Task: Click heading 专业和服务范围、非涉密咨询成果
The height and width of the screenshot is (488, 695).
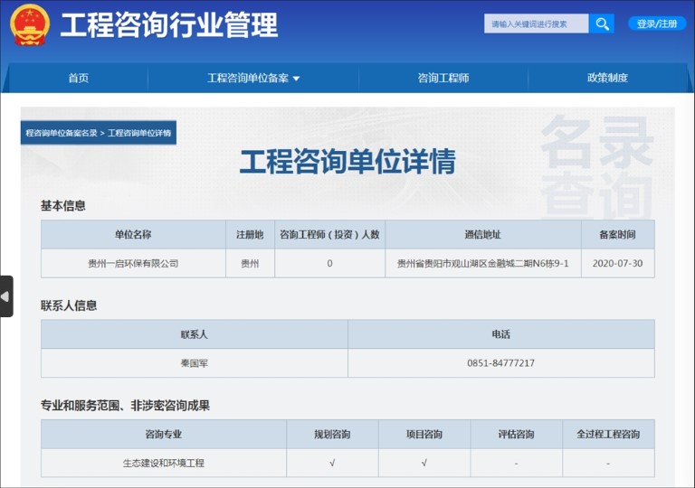Action: click(125, 406)
